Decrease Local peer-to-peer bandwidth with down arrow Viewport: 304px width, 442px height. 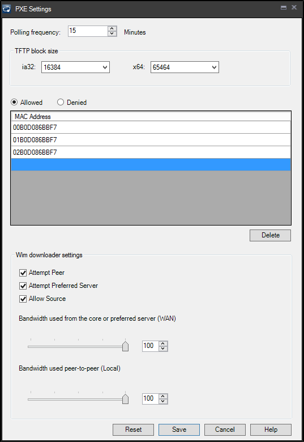click(x=163, y=401)
